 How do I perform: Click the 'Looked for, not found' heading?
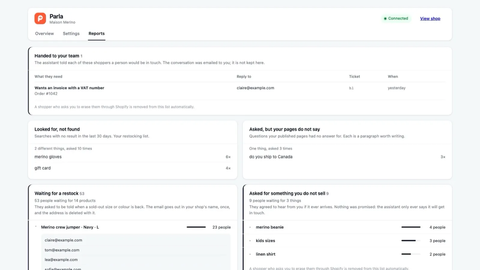click(x=57, y=129)
